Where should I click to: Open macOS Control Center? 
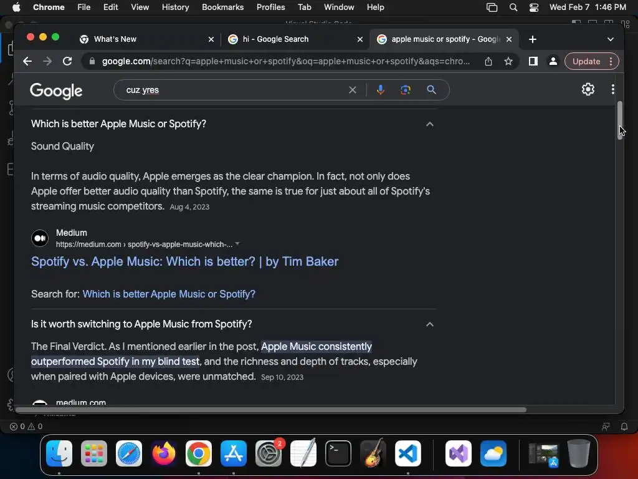(x=534, y=7)
